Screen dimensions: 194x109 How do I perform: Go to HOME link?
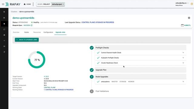click(27, 4)
